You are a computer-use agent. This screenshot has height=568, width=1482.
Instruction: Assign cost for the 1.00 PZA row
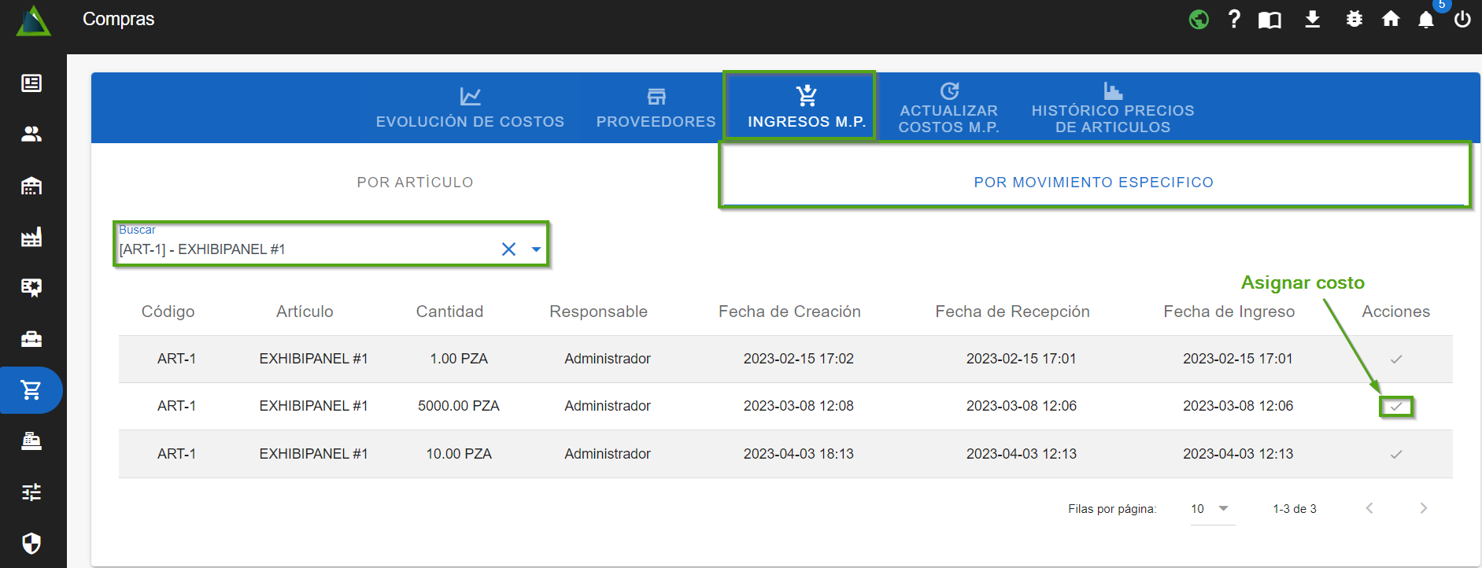(x=1395, y=360)
